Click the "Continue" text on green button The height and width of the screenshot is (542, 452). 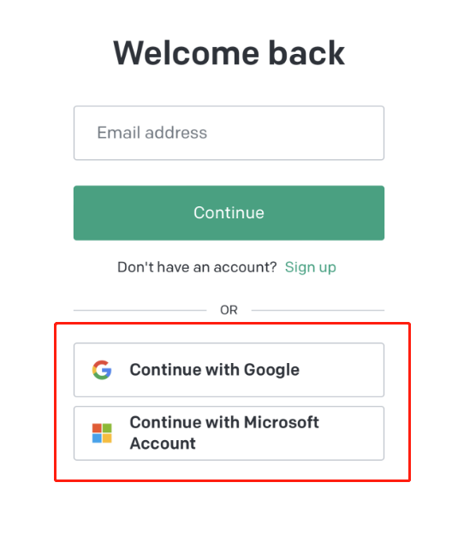coord(229,212)
